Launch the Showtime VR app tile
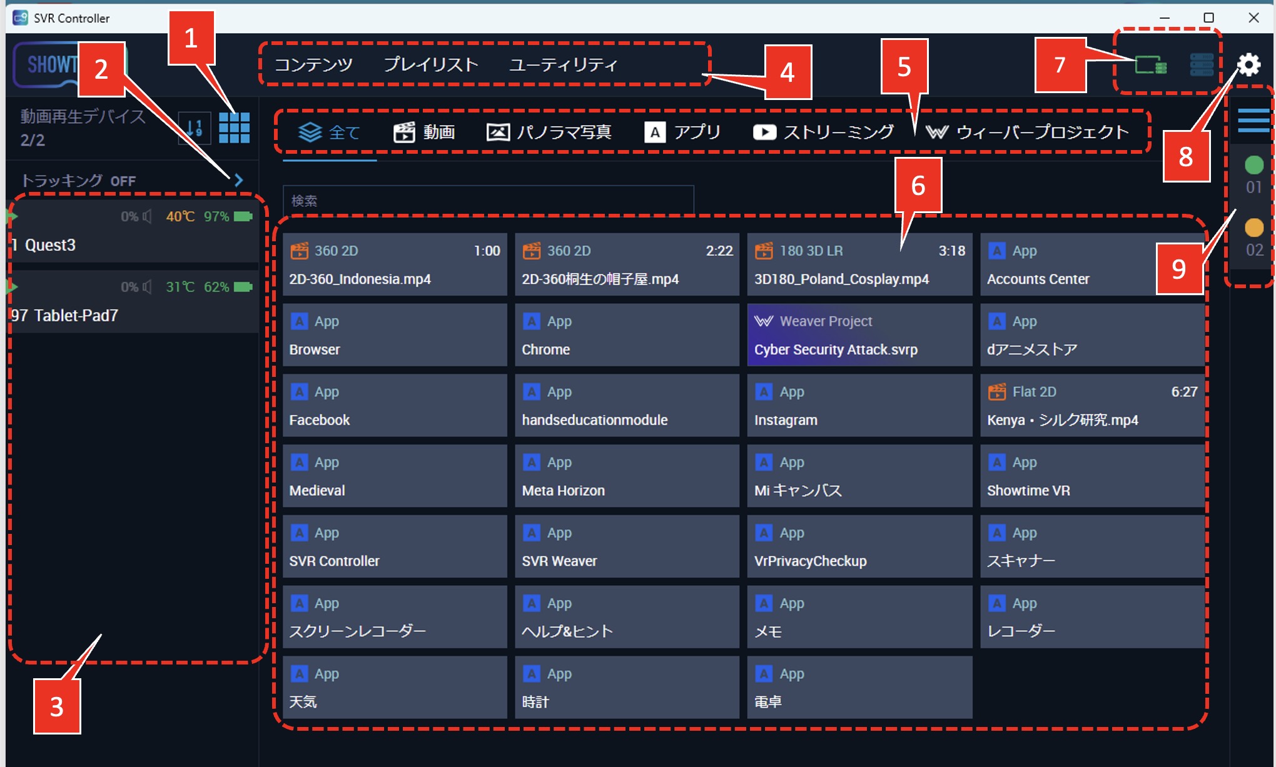Screen dimensions: 1276x767 tap(1092, 476)
